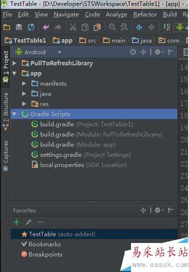The image size is (189, 272).
Task: Add a new favorites list with plus
Action: pyautogui.click(x=16, y=222)
